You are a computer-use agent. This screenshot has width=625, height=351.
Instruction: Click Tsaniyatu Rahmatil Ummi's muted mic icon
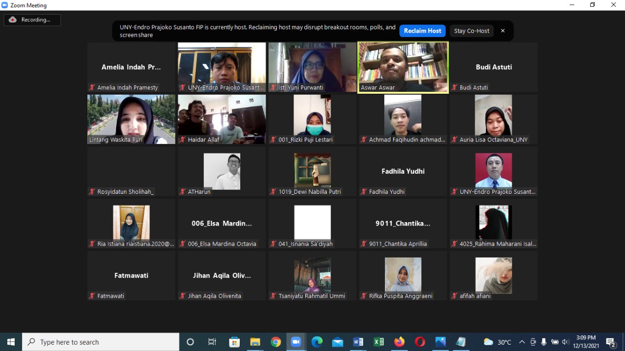click(x=273, y=296)
